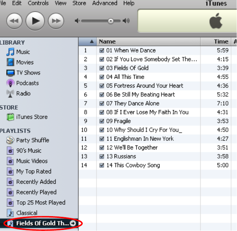Uncheck the 02 If You Love Somebody checkbox

pyautogui.click(x=102, y=59)
